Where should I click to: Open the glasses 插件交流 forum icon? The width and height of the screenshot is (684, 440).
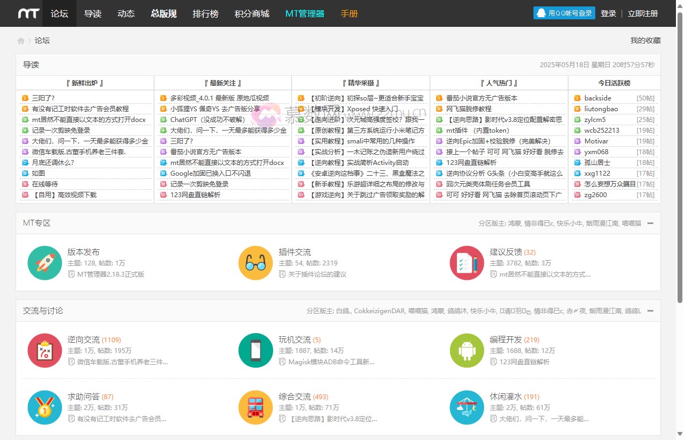[255, 263]
